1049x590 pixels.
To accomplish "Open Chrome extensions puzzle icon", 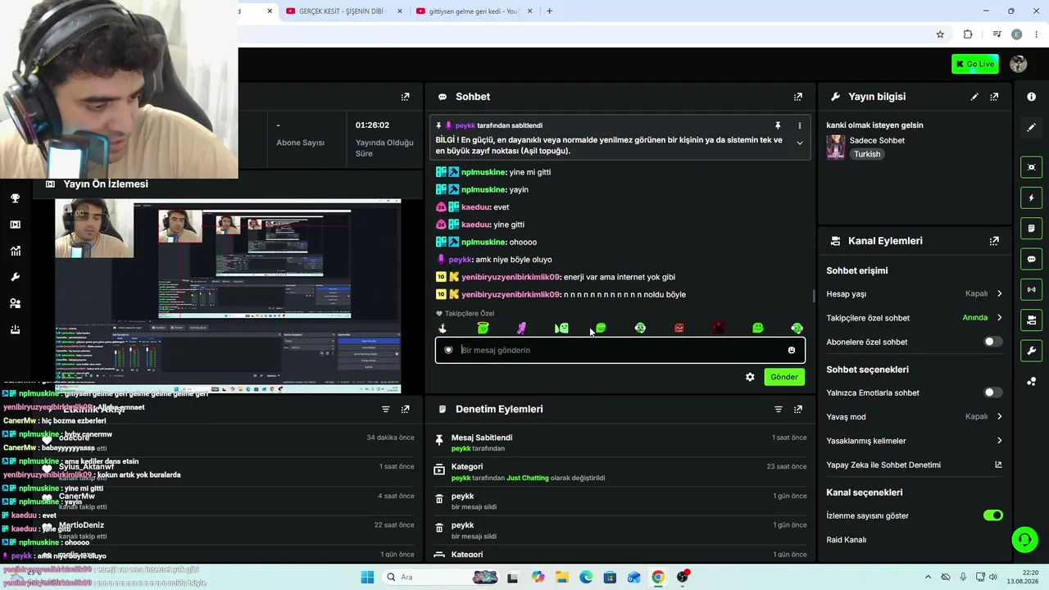I will click(x=968, y=34).
